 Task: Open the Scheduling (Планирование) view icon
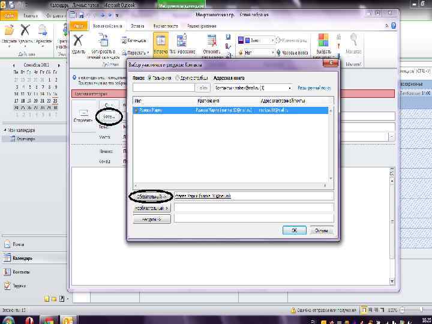click(182, 44)
